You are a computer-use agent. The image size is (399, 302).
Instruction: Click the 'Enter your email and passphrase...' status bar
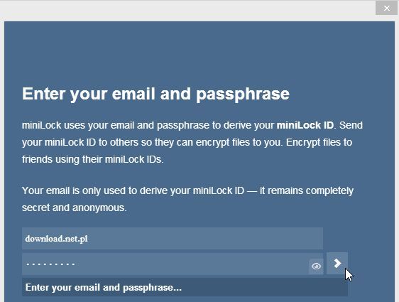[x=185, y=287]
